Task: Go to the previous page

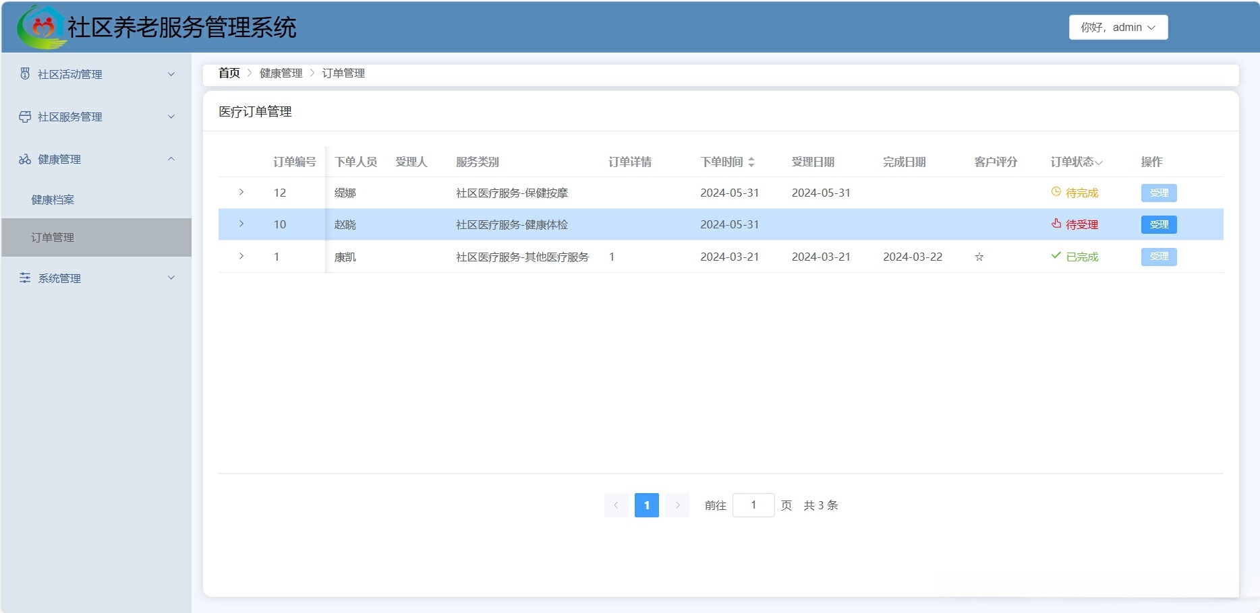Action: [x=616, y=505]
